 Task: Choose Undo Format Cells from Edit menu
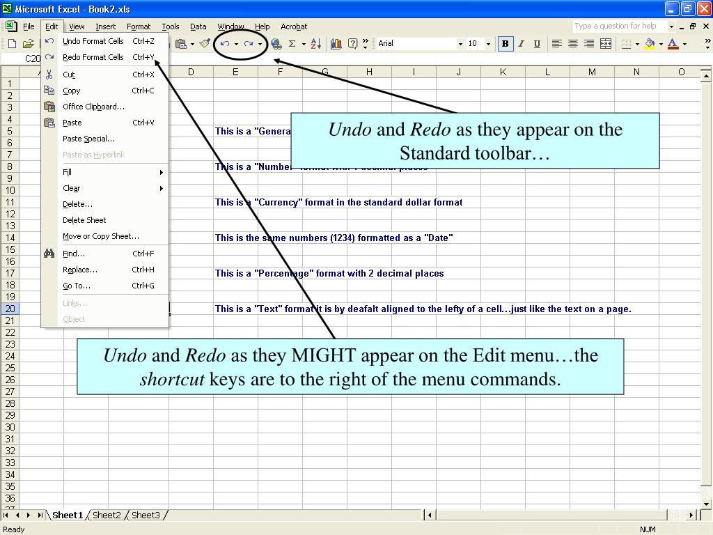point(104,41)
